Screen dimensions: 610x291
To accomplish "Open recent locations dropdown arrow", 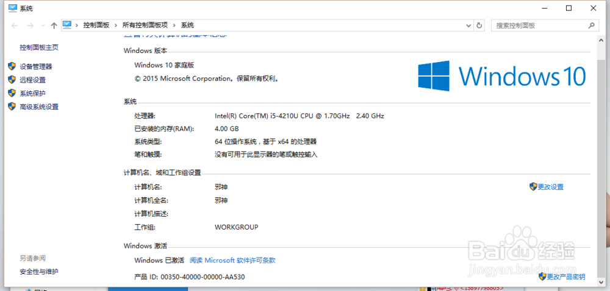I will pyautogui.click(x=43, y=26).
